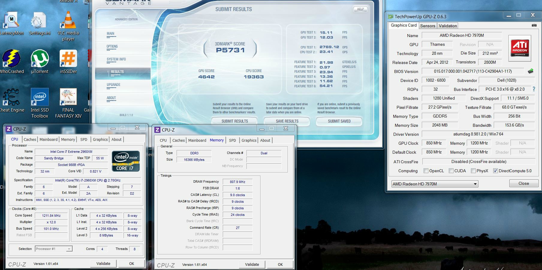This screenshot has width=542, height=270.
Task: Click the 3DMark score P5731
Action: 230,50
